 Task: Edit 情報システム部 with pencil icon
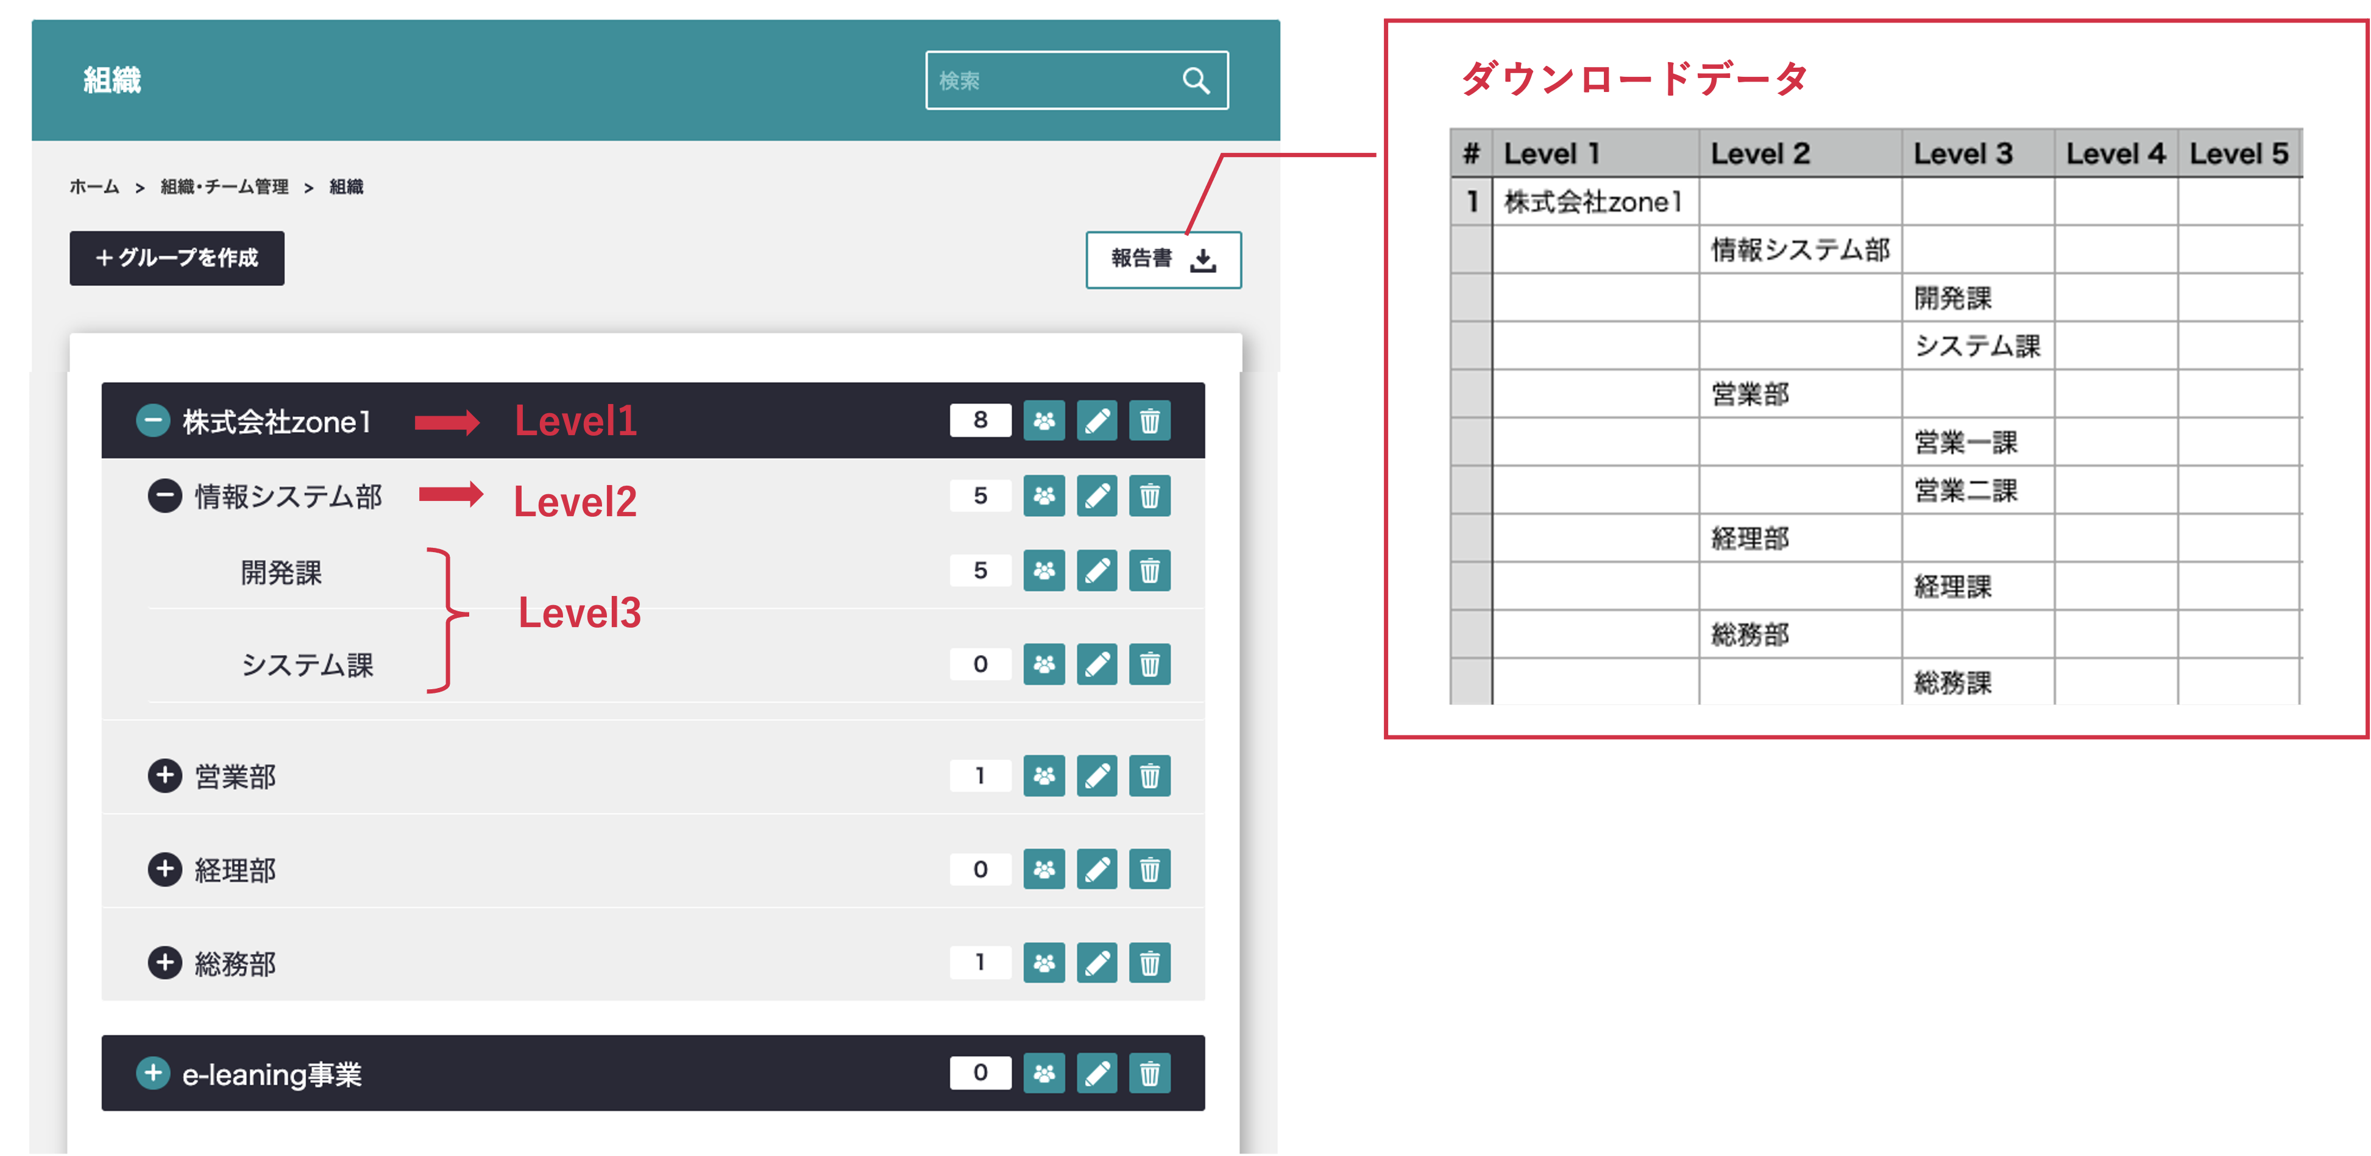pos(1097,496)
